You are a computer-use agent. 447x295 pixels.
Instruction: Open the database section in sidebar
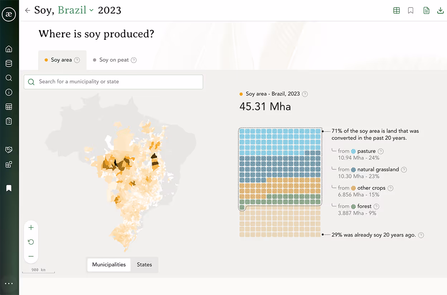click(x=9, y=63)
